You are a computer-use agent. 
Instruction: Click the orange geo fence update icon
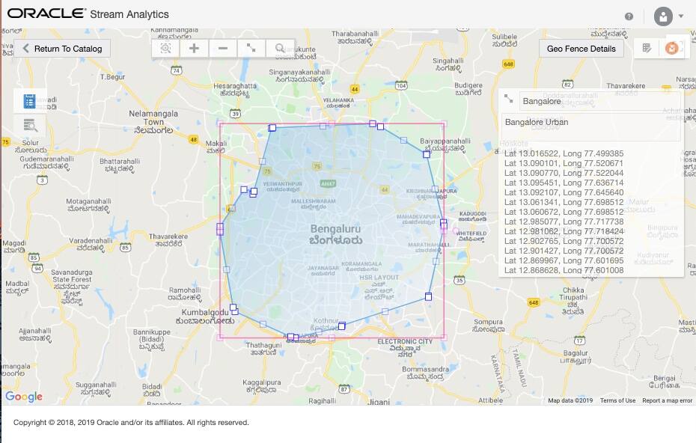(x=673, y=48)
